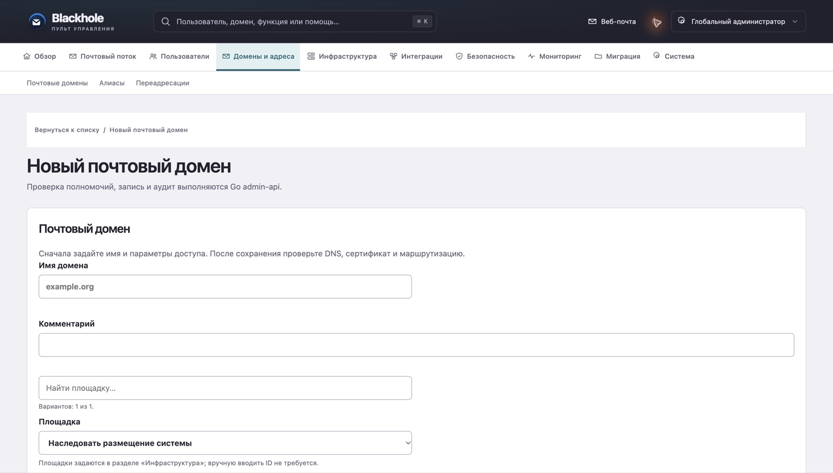Click the Почтовый домен section heading
This screenshot has height=473, width=833.
tap(84, 229)
